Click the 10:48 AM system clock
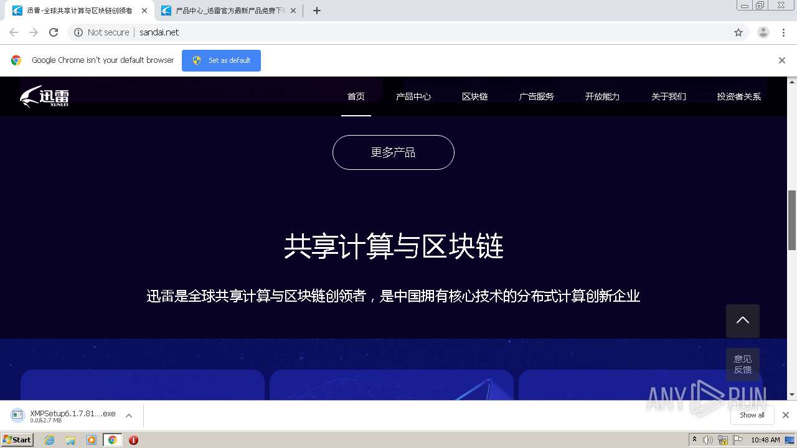797x448 pixels. pos(765,440)
